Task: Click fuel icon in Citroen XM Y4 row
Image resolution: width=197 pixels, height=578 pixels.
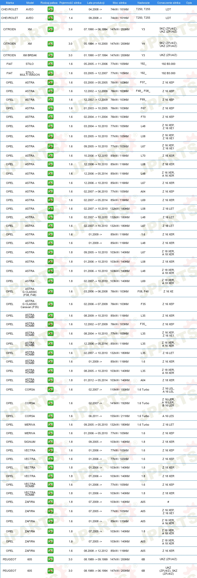Action: click(50, 44)
